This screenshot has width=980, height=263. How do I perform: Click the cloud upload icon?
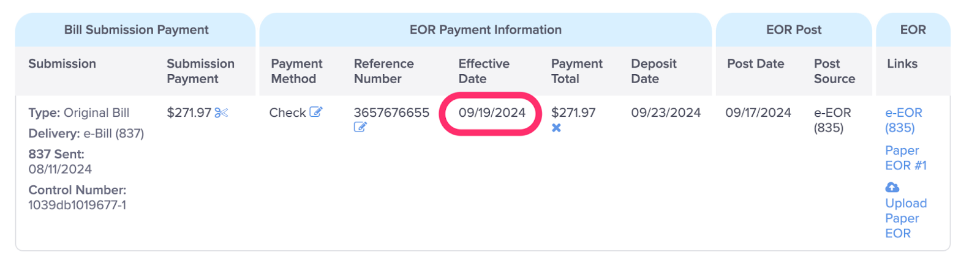point(892,187)
